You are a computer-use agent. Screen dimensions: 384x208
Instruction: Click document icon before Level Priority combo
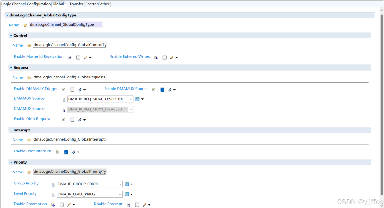click(x=53, y=195)
